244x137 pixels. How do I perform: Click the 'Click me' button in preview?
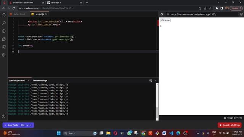[165, 20]
